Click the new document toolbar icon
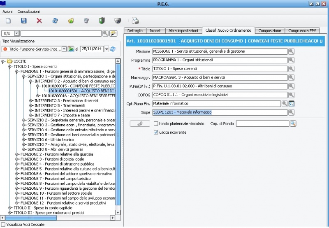This screenshot has width=329, height=228. click(8, 21)
